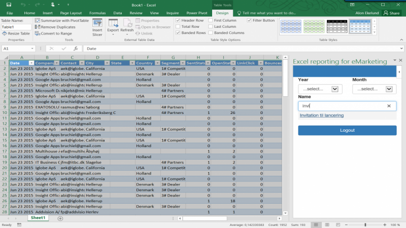Click the zoom slider handle
Image resolution: width=406 pixels, height=228 pixels.
click(x=365, y=224)
